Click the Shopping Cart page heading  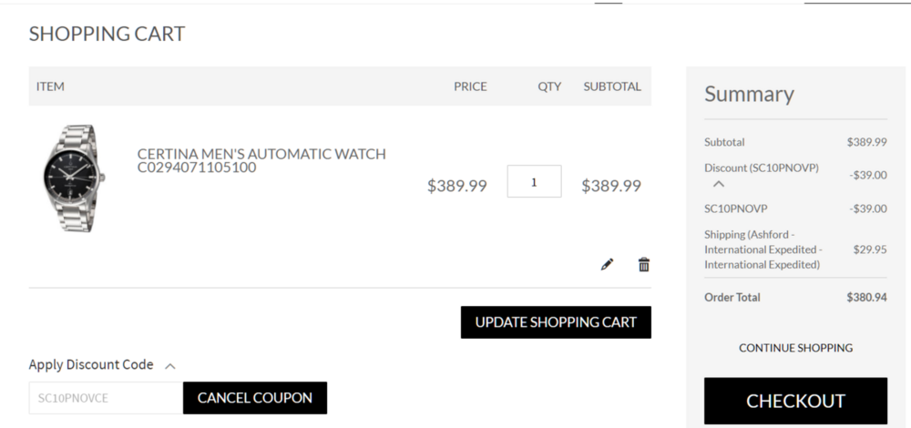107,35
